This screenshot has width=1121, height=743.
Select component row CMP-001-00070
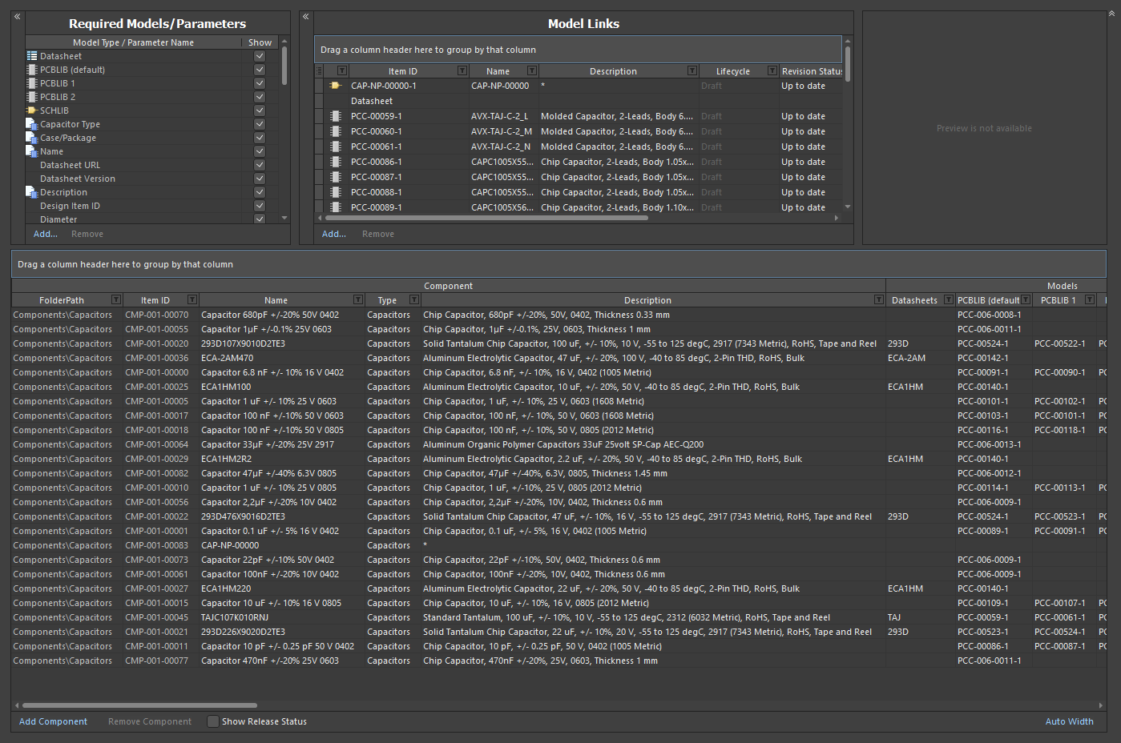coord(558,315)
